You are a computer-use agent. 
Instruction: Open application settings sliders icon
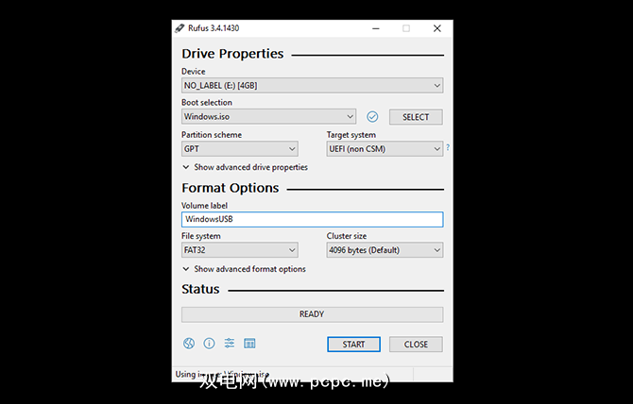pos(229,344)
